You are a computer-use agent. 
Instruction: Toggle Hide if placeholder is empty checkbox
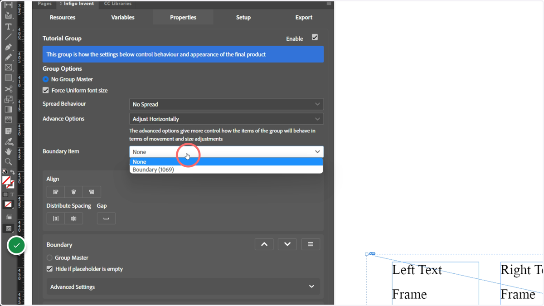point(49,269)
